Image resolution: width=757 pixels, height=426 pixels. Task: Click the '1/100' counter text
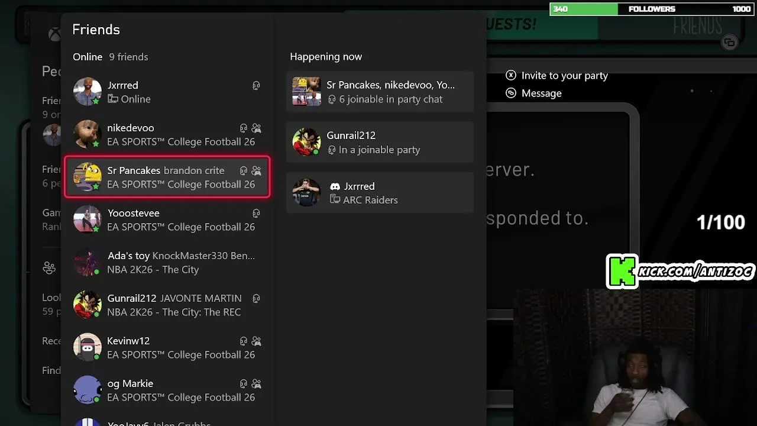(720, 222)
